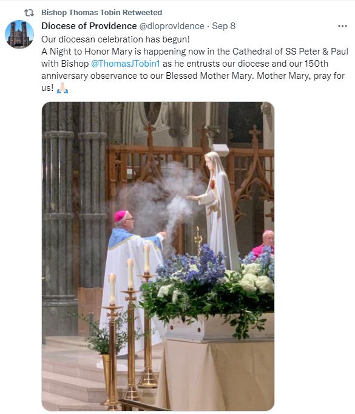Click the 'anniversary observance' line of tweet text
Screen dimensions: 355x414
click(193, 76)
